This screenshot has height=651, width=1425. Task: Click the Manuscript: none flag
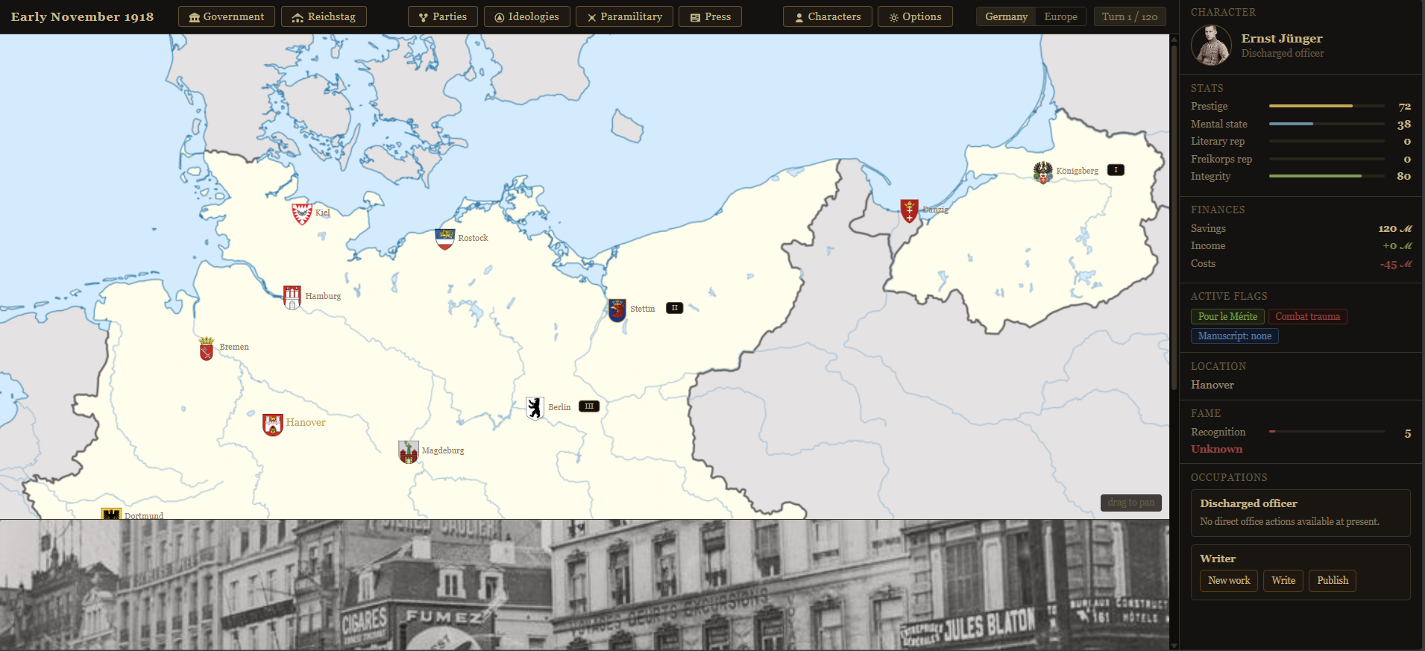click(x=1235, y=336)
